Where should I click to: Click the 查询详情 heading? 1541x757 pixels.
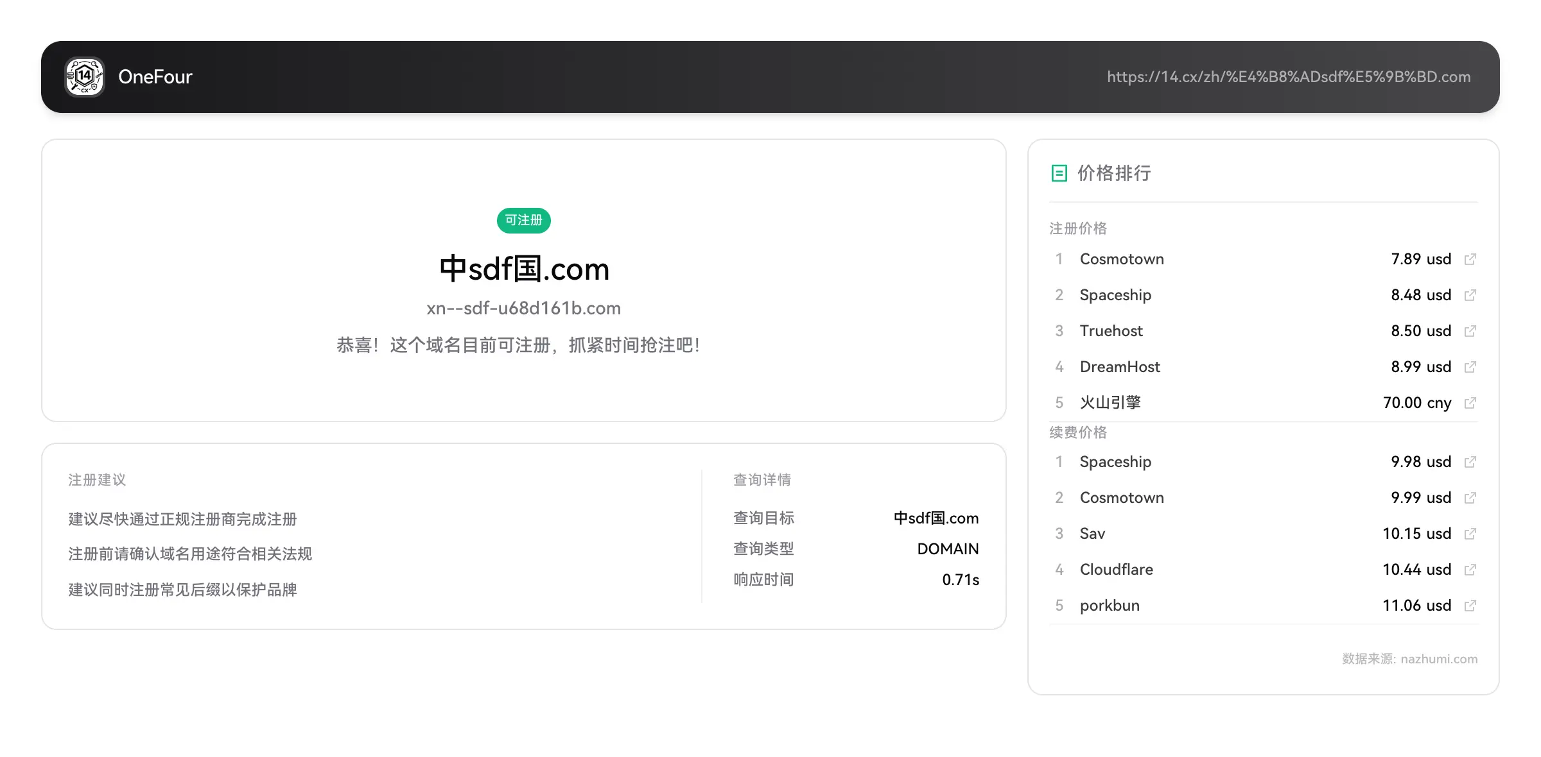762,480
